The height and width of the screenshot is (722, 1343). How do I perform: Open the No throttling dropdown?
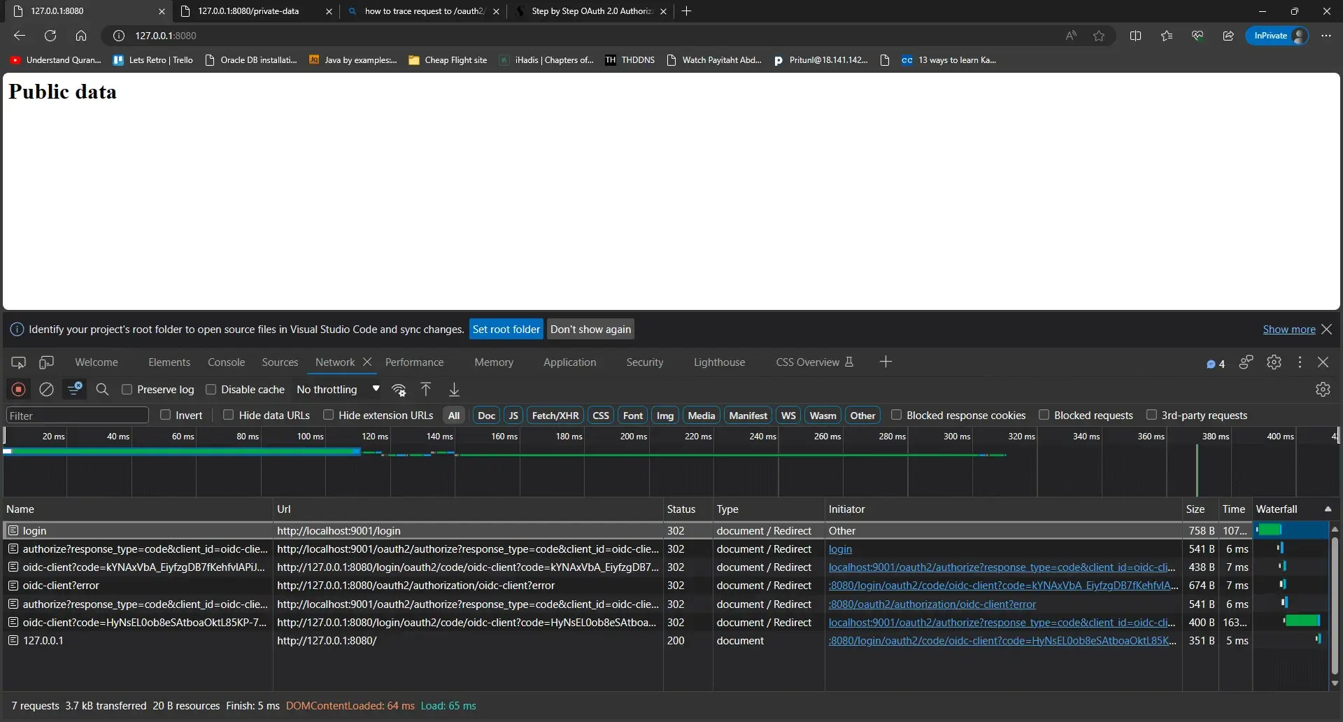[339, 389]
